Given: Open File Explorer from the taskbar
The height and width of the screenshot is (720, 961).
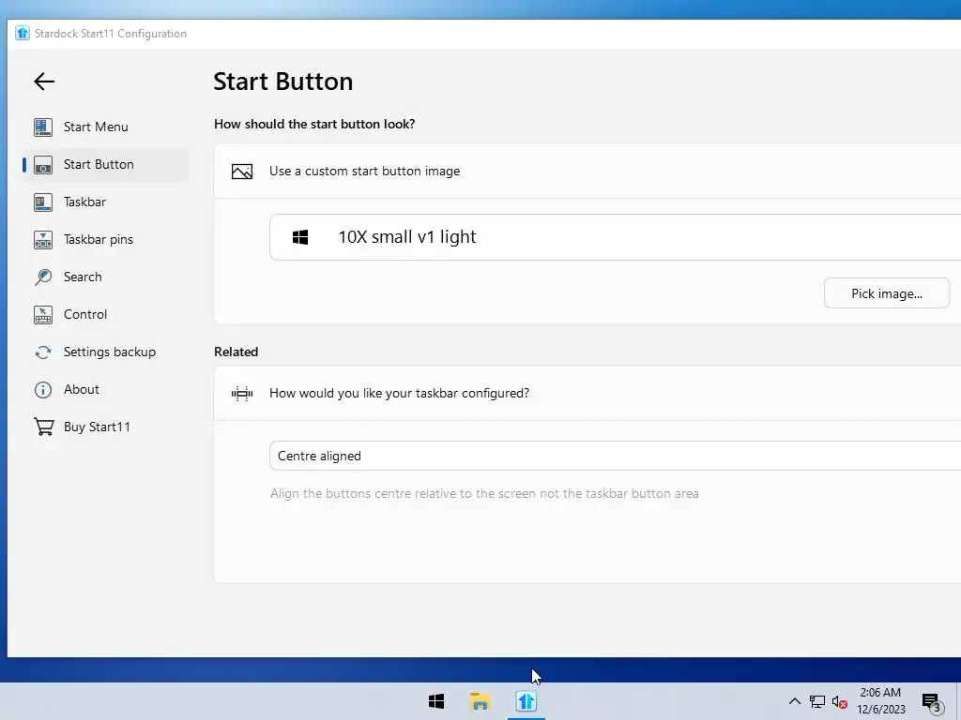Looking at the screenshot, I should 480,701.
